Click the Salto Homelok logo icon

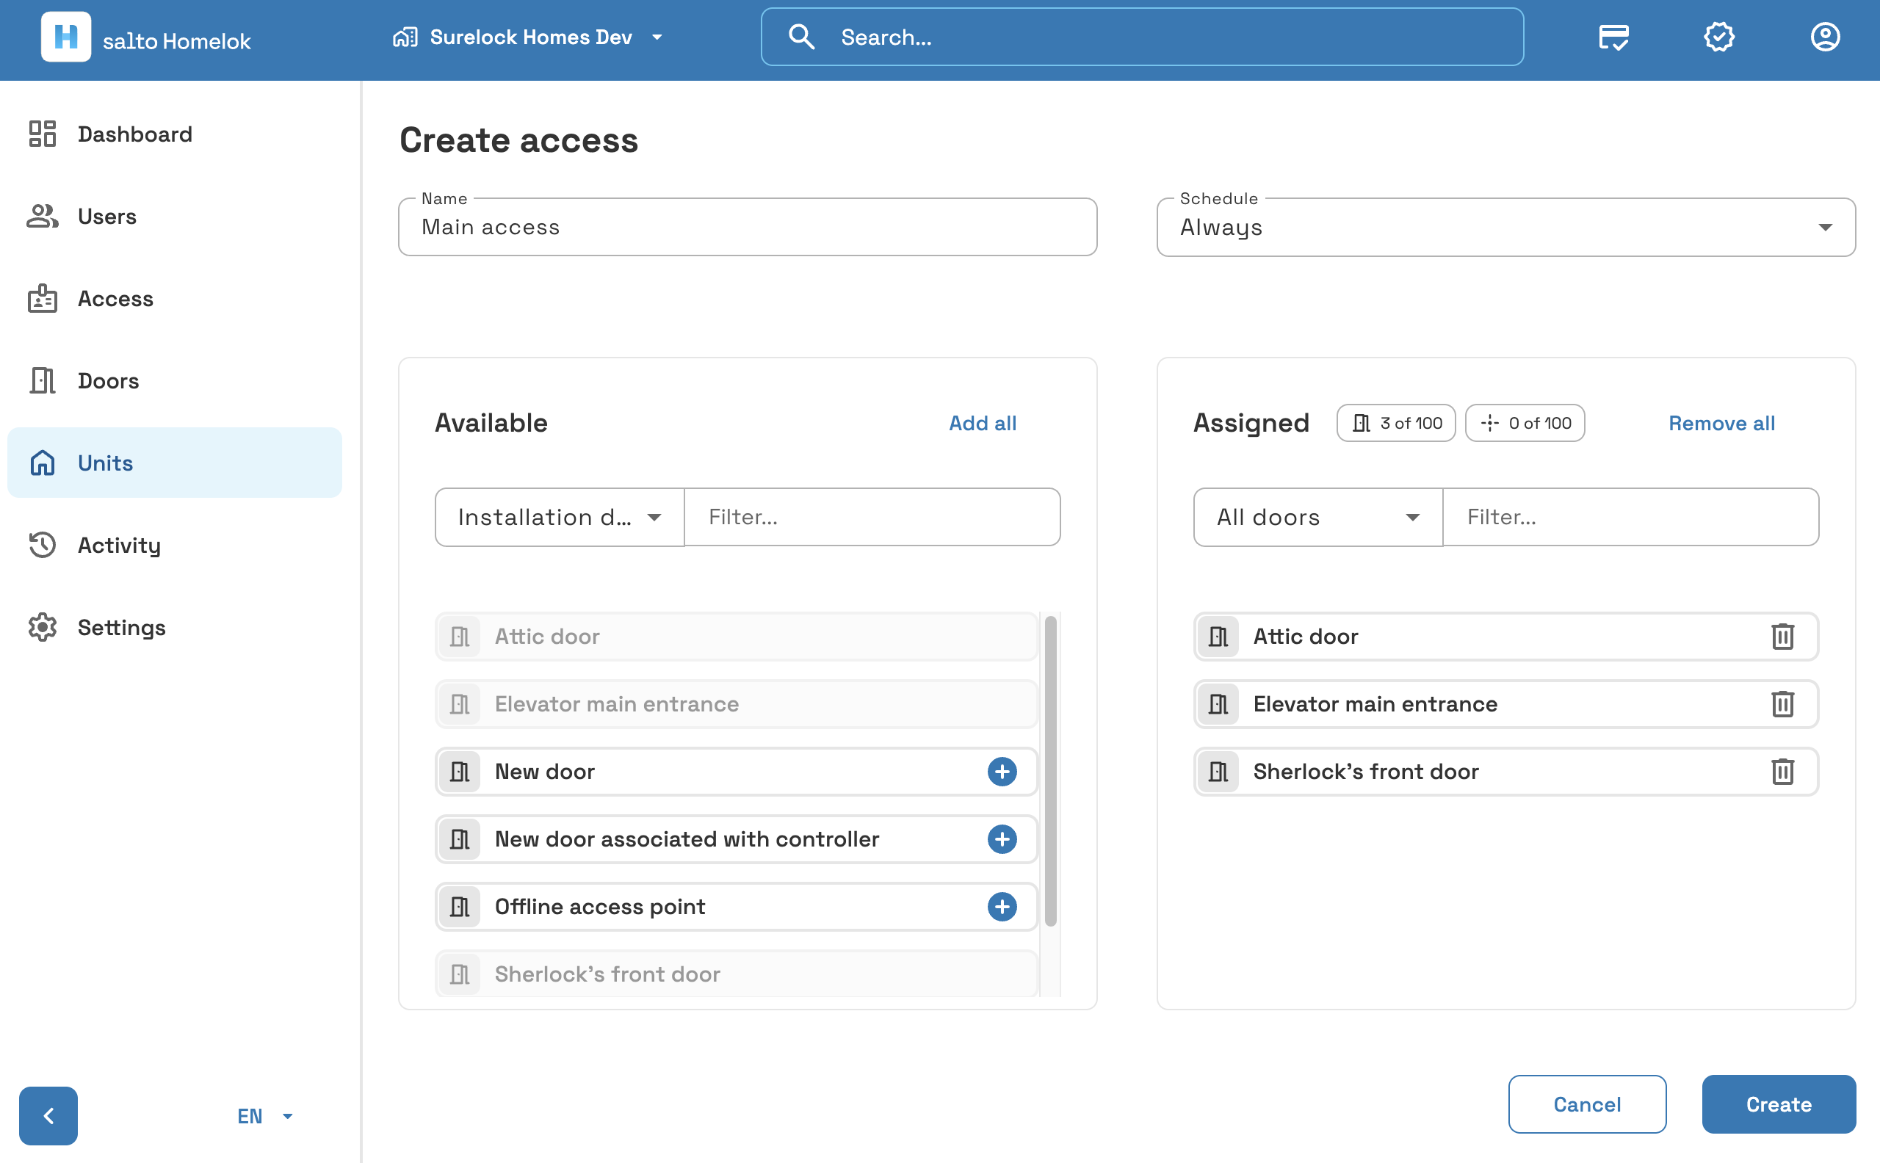(65, 37)
